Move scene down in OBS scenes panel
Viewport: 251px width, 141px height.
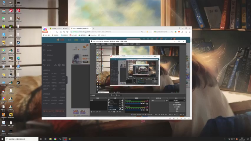[99, 112]
